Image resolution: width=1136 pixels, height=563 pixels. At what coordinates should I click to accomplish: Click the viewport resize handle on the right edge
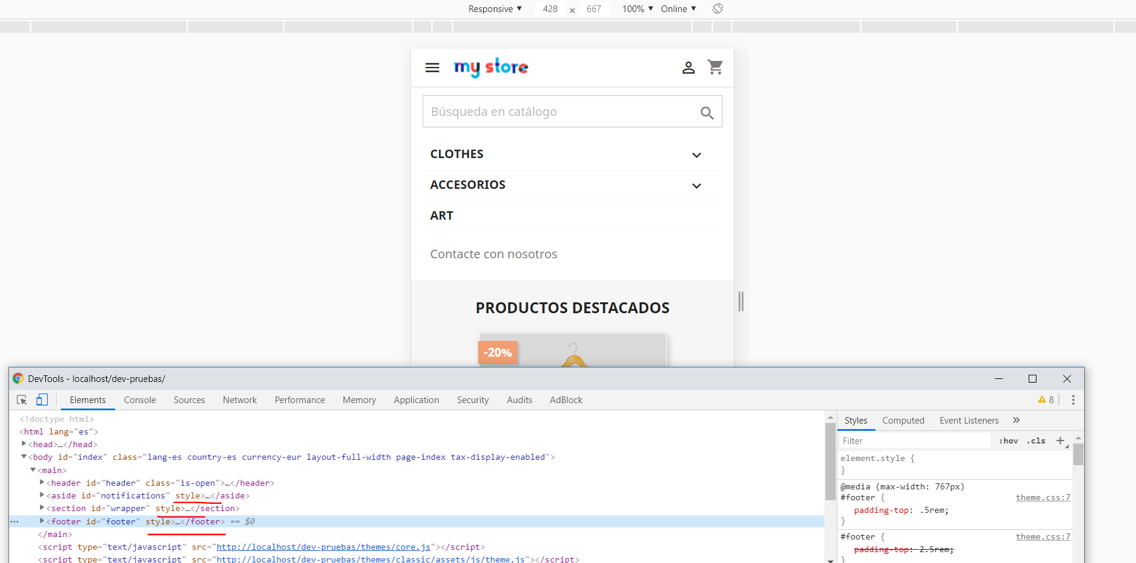[x=741, y=301]
